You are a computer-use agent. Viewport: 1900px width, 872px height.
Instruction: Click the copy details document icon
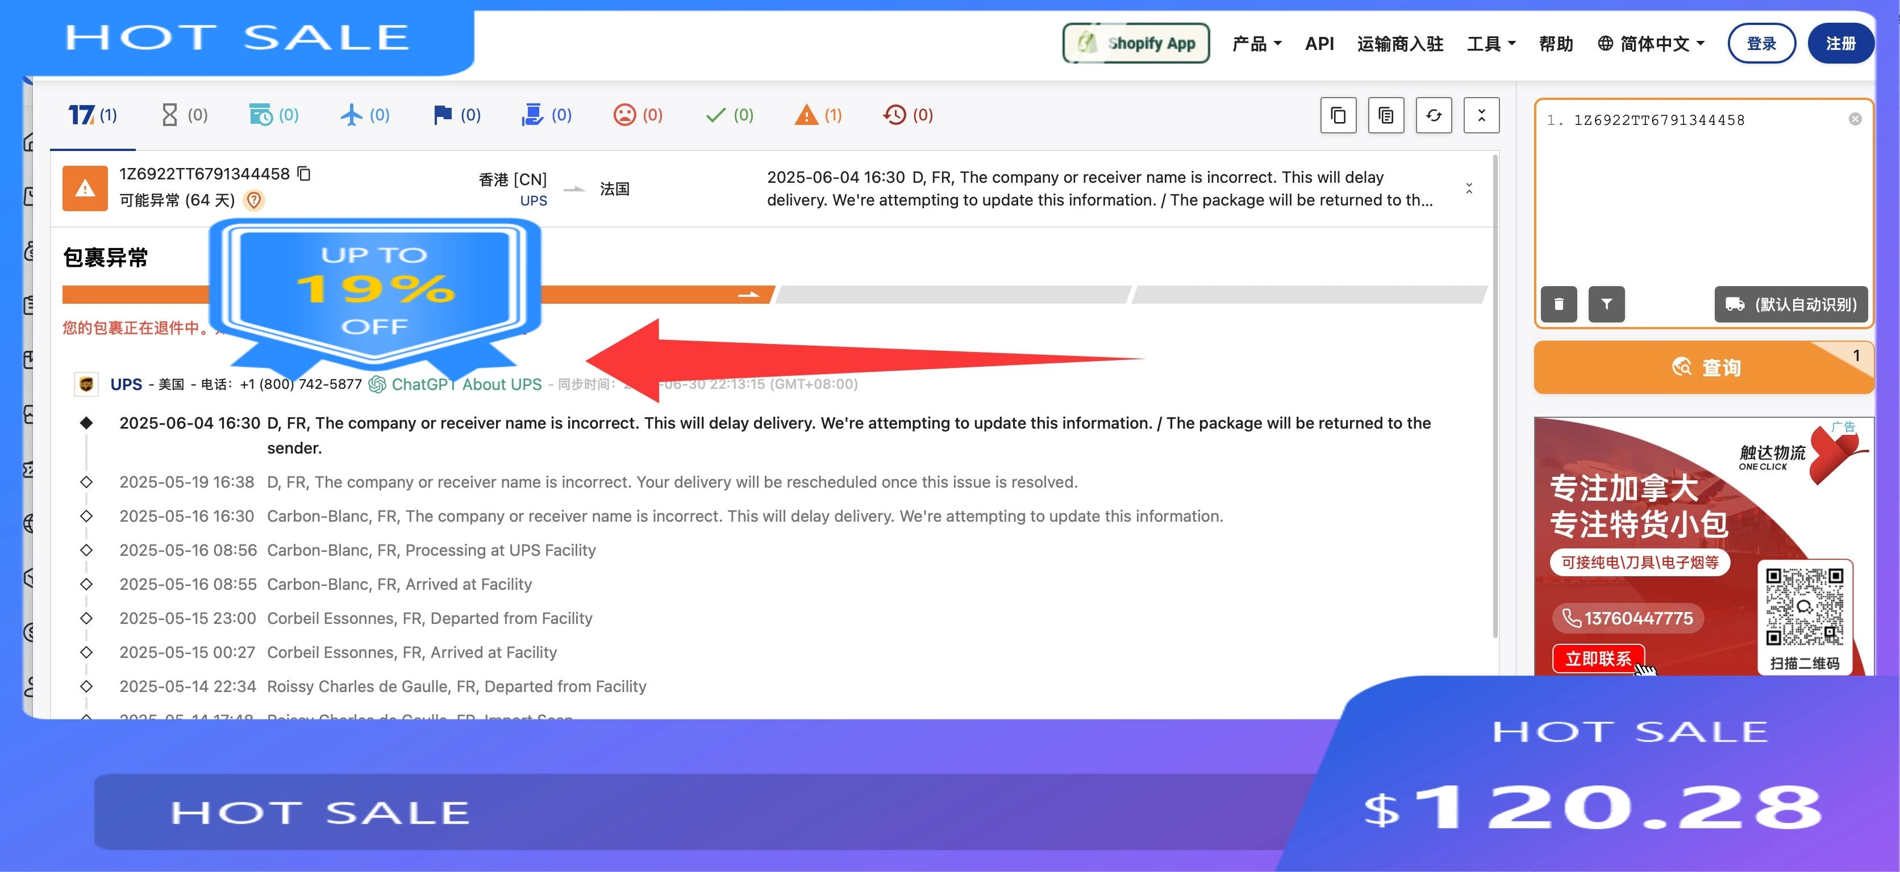1385,116
